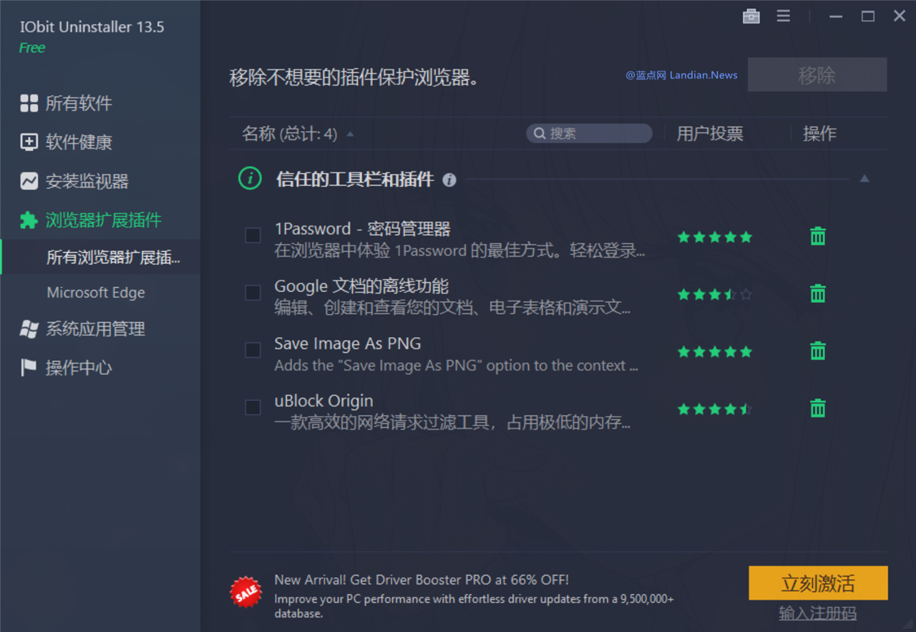
Task: Click the Driver Booster PRO promotion text
Action: [x=474, y=596]
